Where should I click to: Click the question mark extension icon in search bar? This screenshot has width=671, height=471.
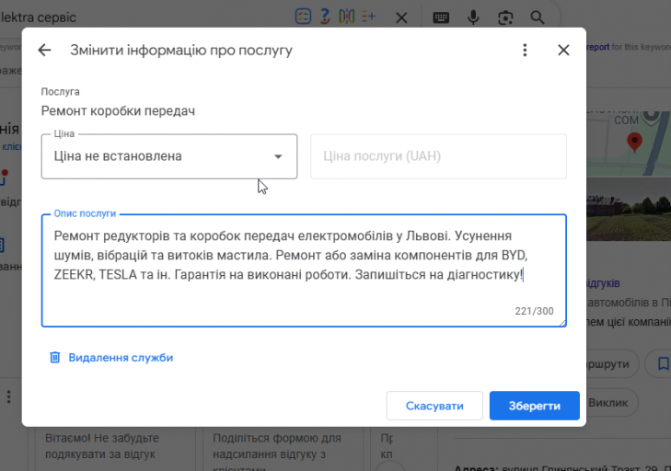[325, 17]
